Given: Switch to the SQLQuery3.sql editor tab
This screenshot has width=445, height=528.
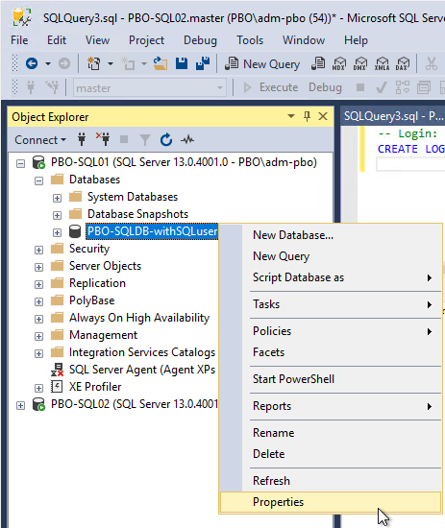Looking at the screenshot, I should point(393,116).
